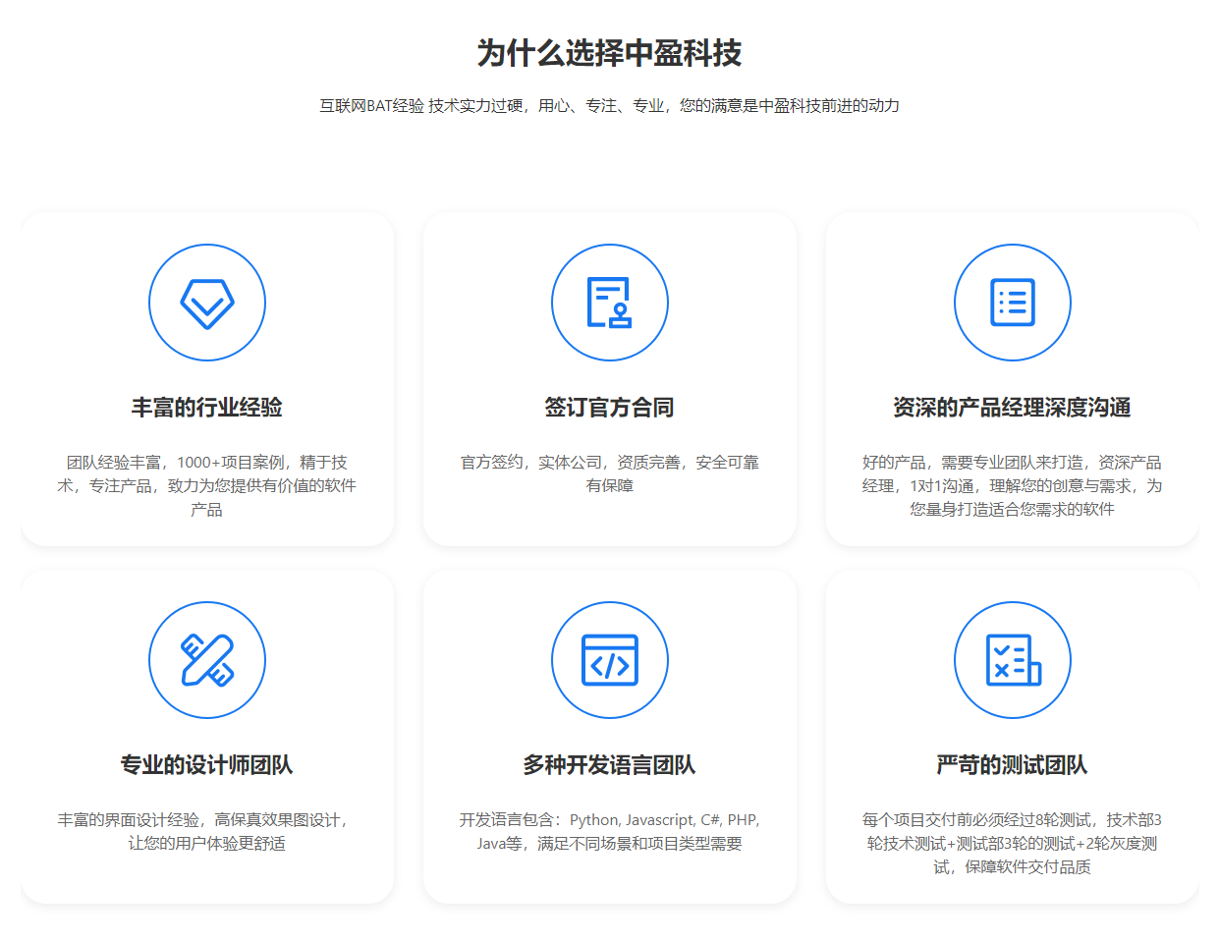Click the list document icon above 资深的产品经理深度沟通

pos(1012,303)
